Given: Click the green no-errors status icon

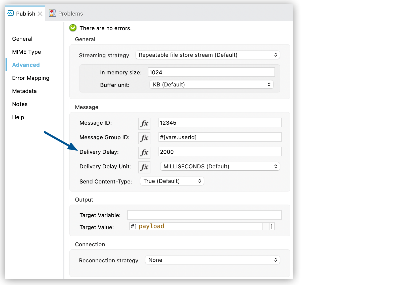Looking at the screenshot, I should [73, 28].
